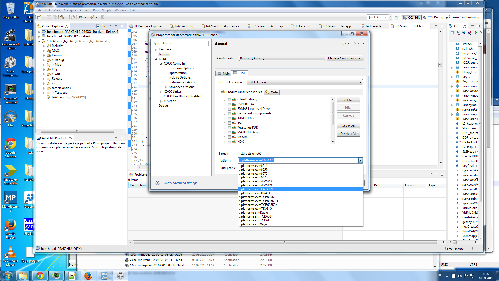Select ti.platforms.evmDRA7XX from platform list

300,193
